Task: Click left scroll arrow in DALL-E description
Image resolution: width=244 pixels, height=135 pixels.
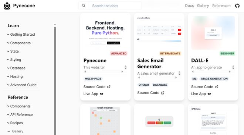Action: coord(193,71)
